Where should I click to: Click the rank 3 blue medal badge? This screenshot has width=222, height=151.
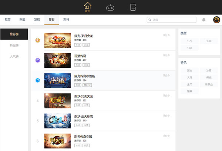click(x=37, y=80)
